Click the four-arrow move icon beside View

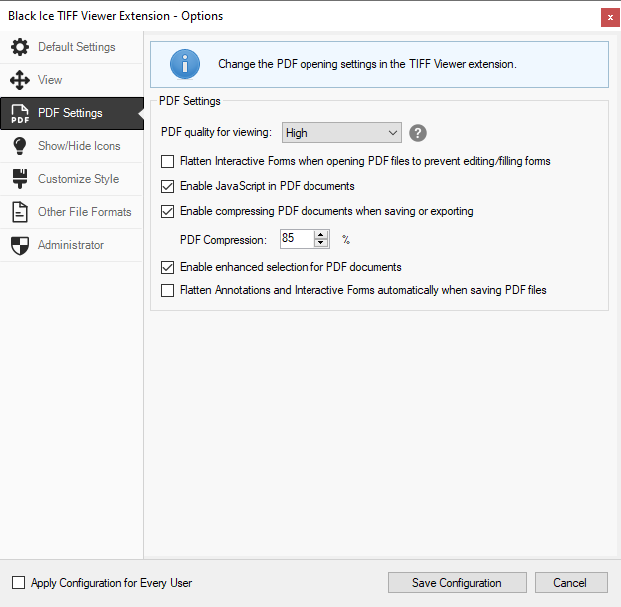20,80
